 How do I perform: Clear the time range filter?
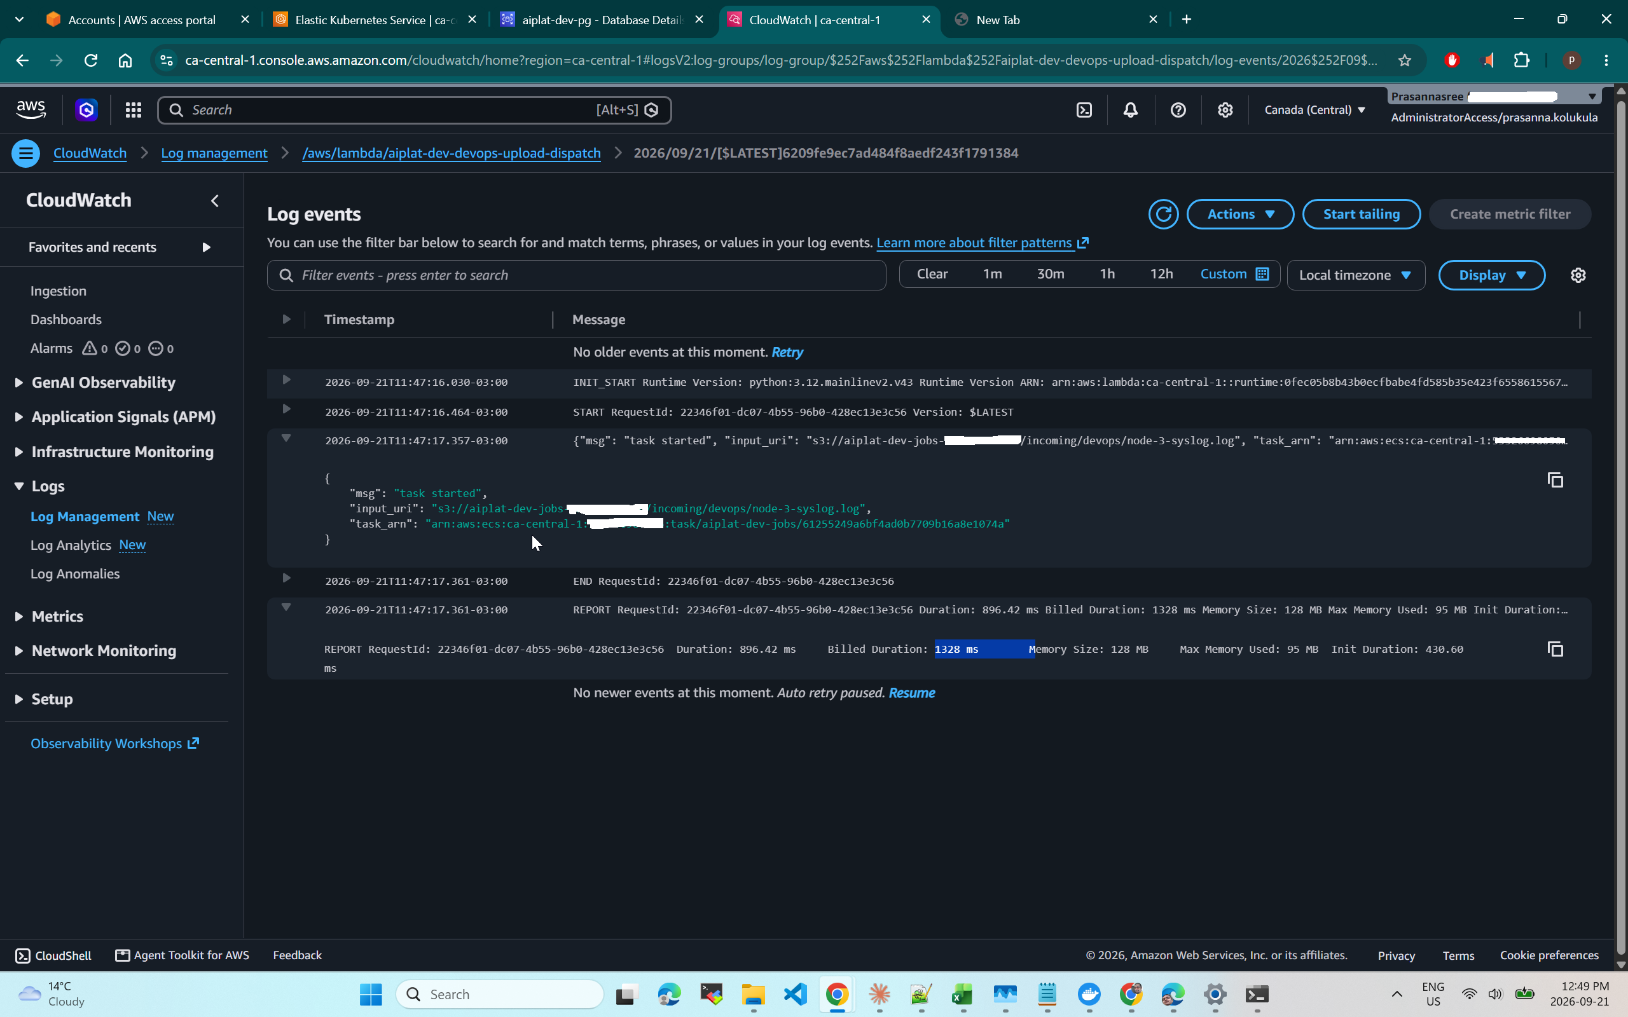click(932, 274)
